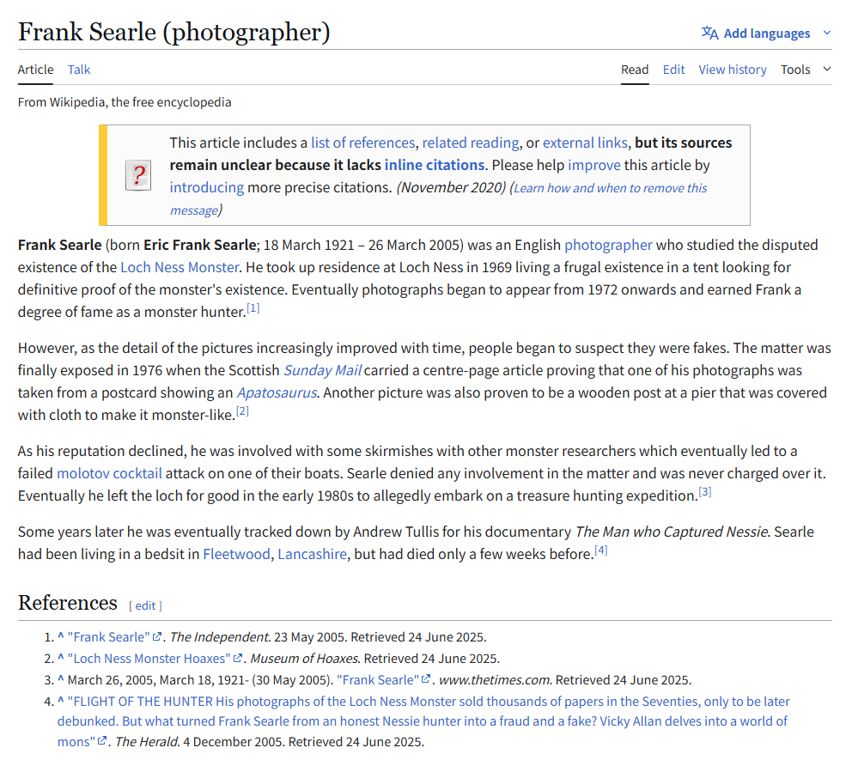The width and height of the screenshot is (846, 760).
Task: Open the Loch Ness Monster link
Action: coord(180,267)
